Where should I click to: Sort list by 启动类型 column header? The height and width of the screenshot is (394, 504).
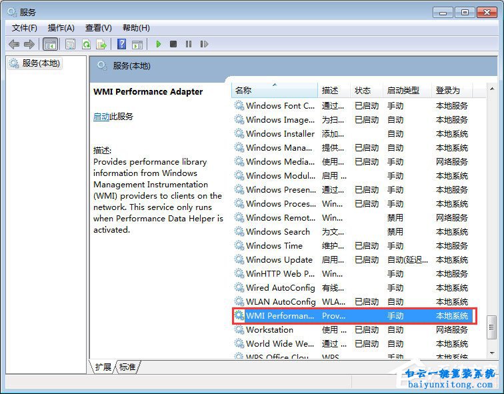click(403, 90)
